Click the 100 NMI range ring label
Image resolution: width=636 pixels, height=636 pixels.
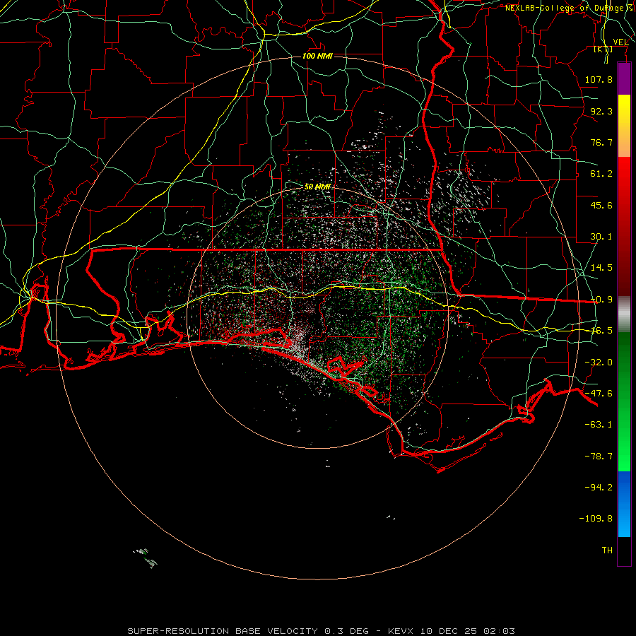click(x=317, y=56)
